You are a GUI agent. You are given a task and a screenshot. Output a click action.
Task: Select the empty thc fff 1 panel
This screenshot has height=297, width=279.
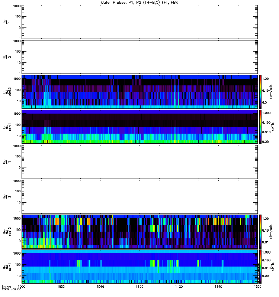(139, 162)
